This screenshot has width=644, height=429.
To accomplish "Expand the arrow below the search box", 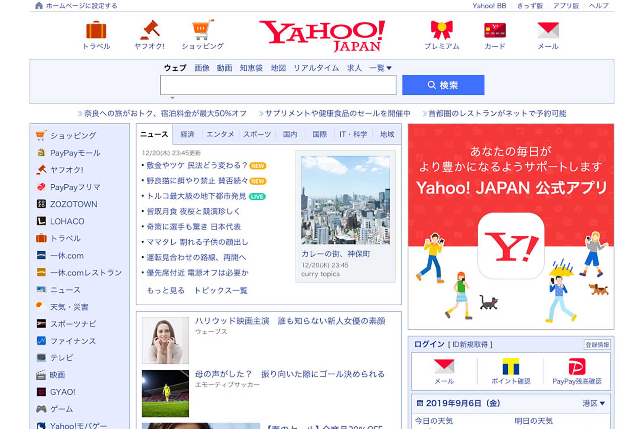I will coord(172,98).
